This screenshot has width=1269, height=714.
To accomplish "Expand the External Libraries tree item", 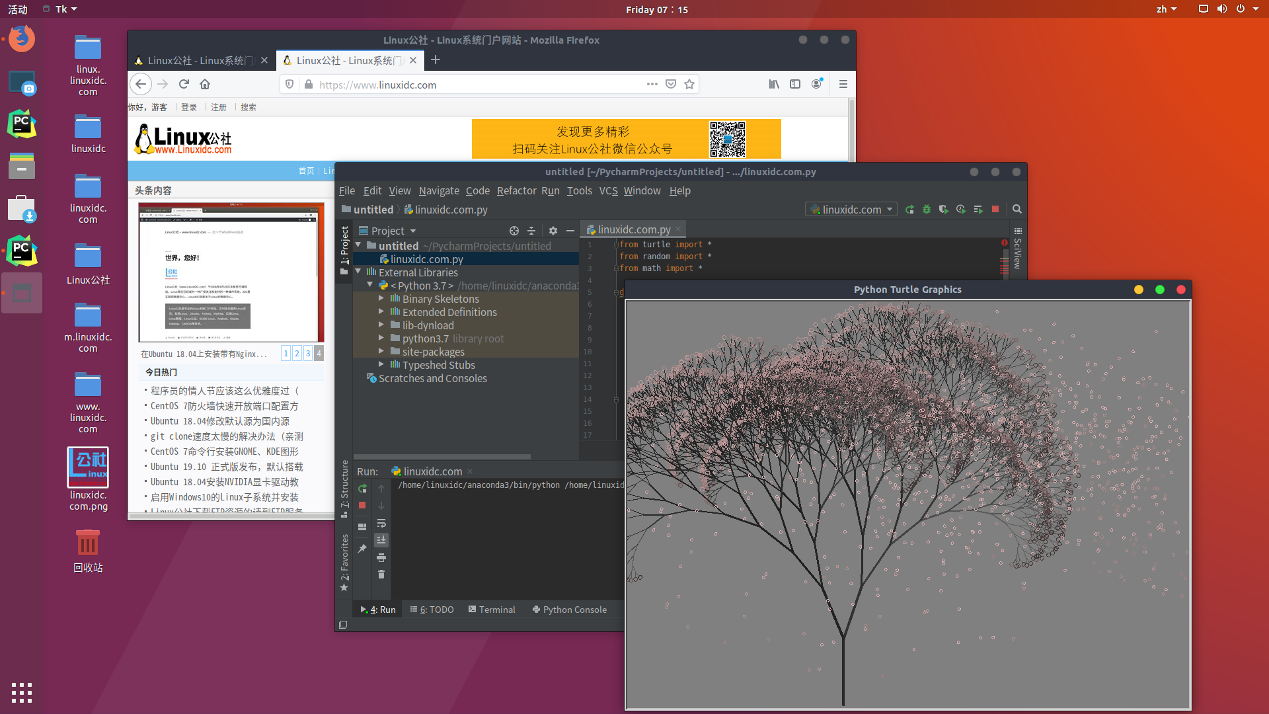I will click(x=360, y=272).
